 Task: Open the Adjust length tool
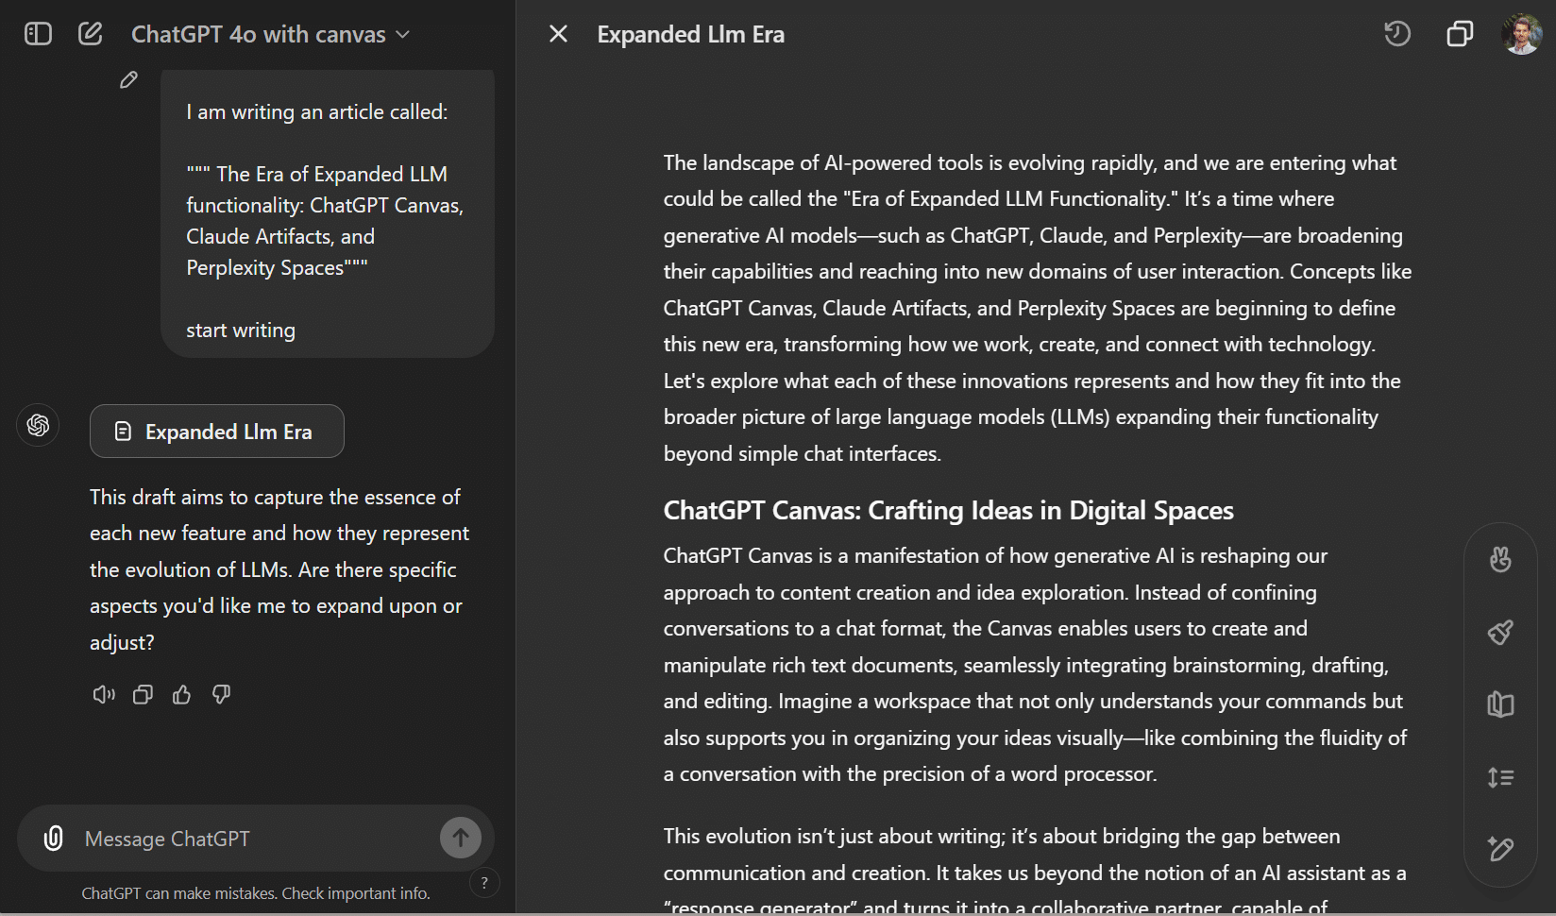pos(1500,777)
